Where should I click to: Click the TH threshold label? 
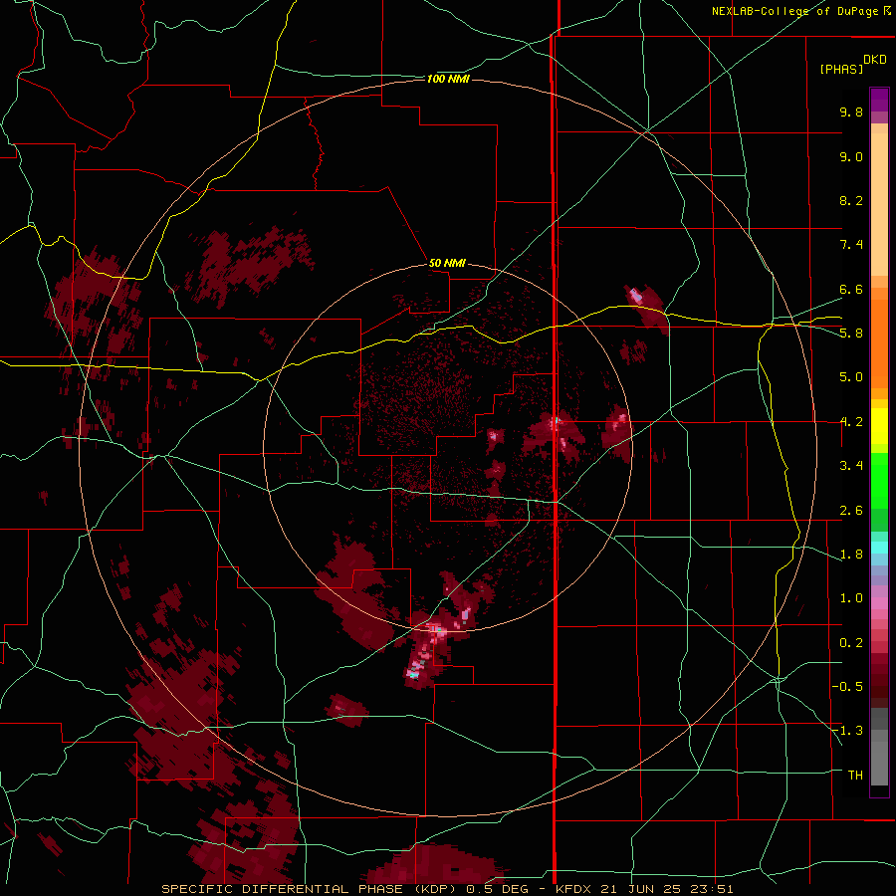(x=855, y=775)
